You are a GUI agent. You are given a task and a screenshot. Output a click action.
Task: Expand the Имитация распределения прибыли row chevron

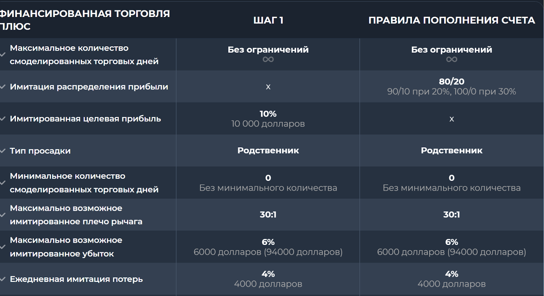(3, 87)
